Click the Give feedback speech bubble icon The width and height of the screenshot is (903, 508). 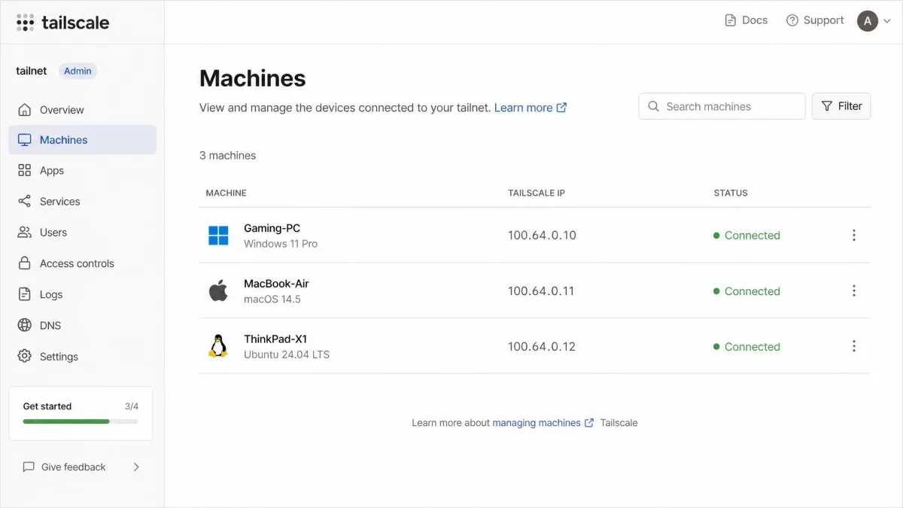coord(29,467)
